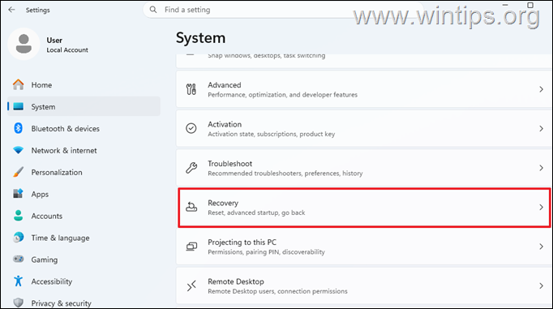
Task: Click the Recovery icon
Action: (x=191, y=207)
